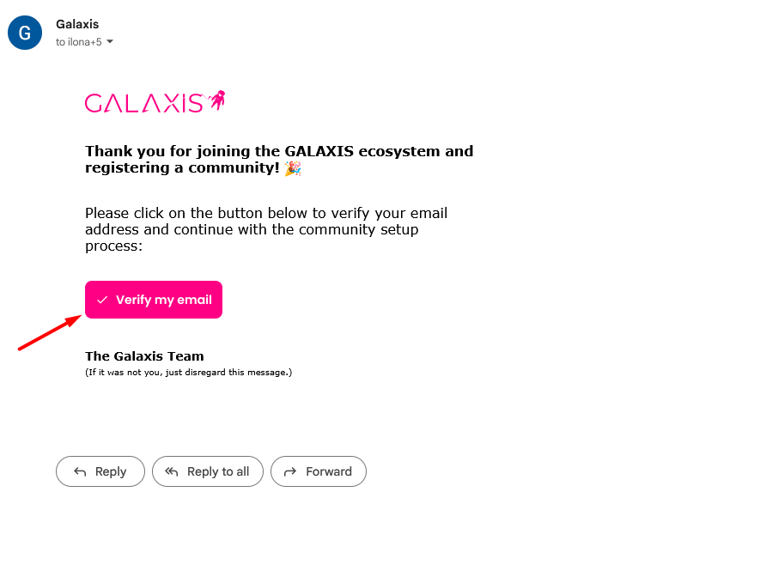This screenshot has height=583, width=766.
Task: Click the Reply button label
Action: (x=111, y=471)
